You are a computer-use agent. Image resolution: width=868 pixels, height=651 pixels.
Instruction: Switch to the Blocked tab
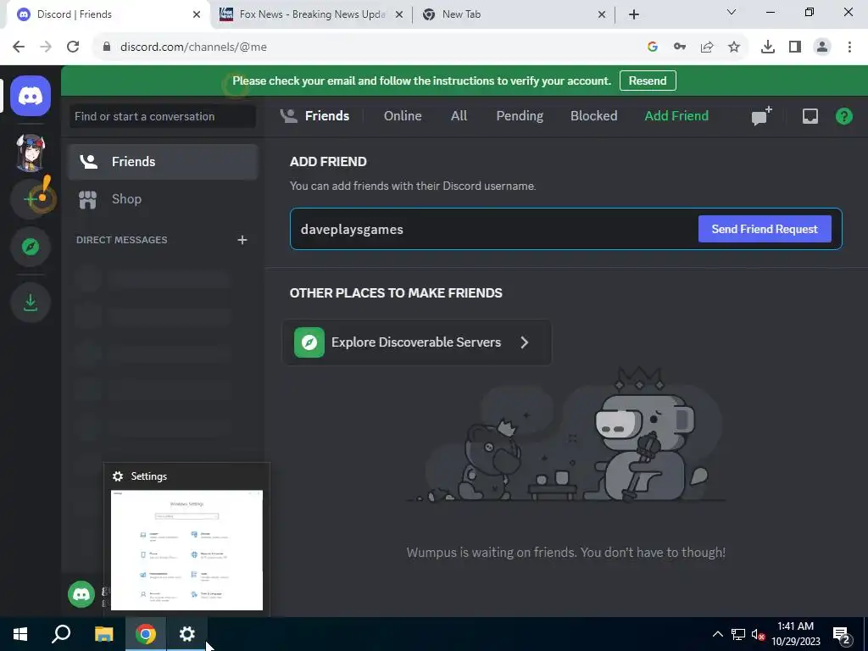coord(593,115)
